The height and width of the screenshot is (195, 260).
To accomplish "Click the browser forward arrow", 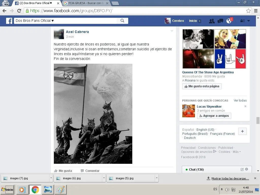I will (x=12, y=11).
